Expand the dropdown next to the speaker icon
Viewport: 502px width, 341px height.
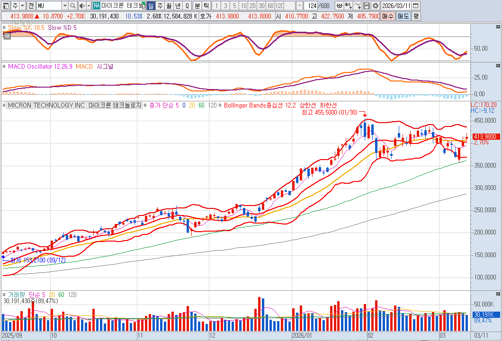pos(88,6)
